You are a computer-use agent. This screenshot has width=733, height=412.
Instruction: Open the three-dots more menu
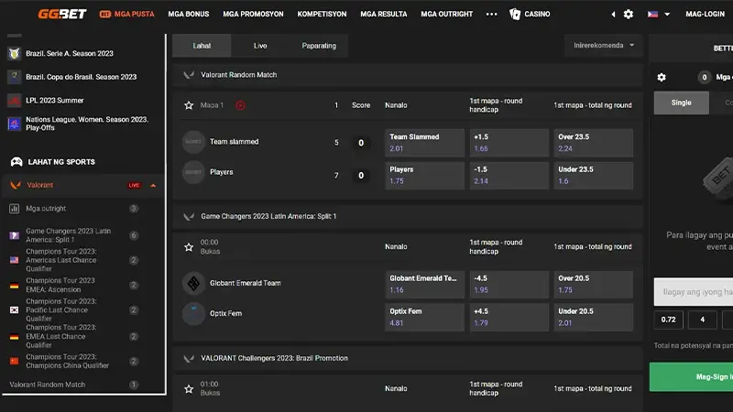point(491,15)
